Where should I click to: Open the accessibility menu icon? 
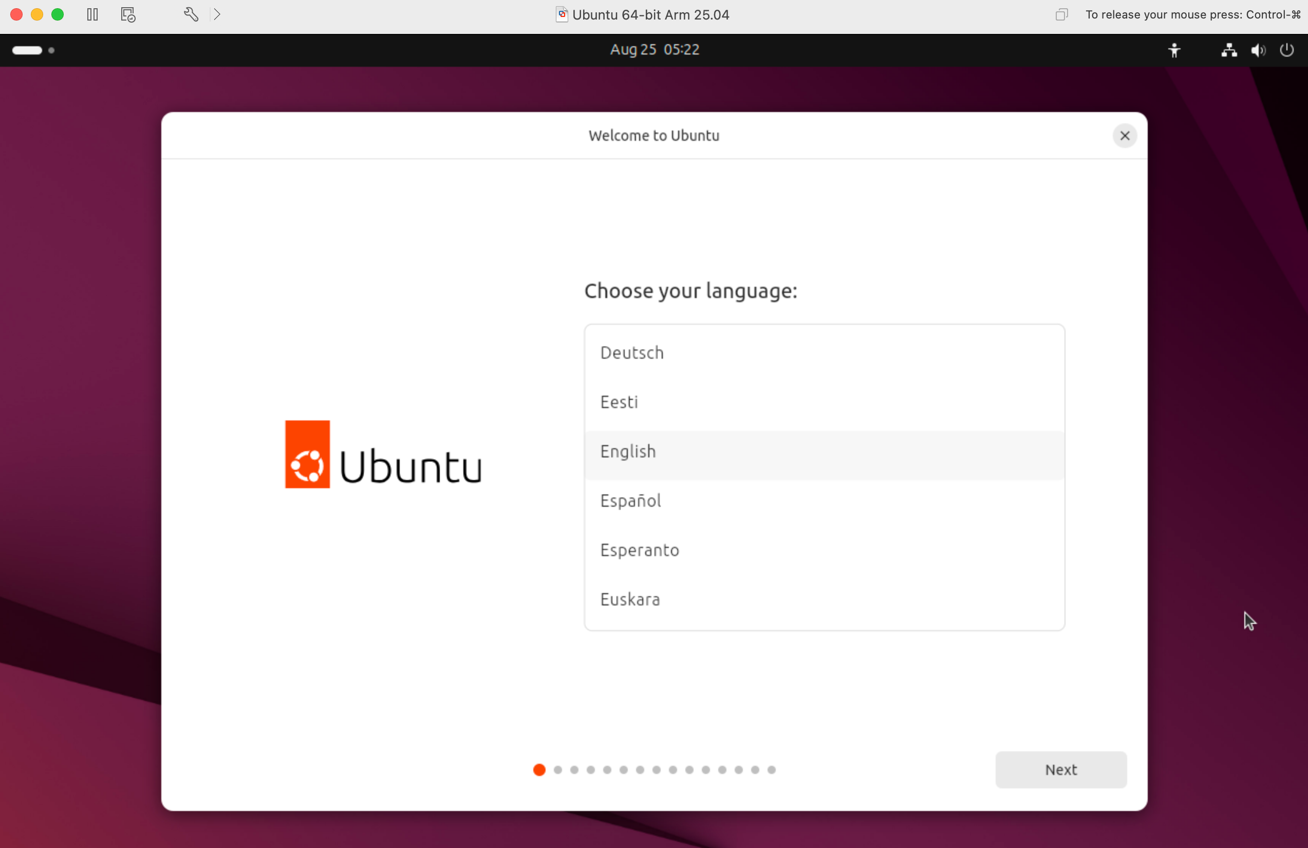pyautogui.click(x=1174, y=50)
